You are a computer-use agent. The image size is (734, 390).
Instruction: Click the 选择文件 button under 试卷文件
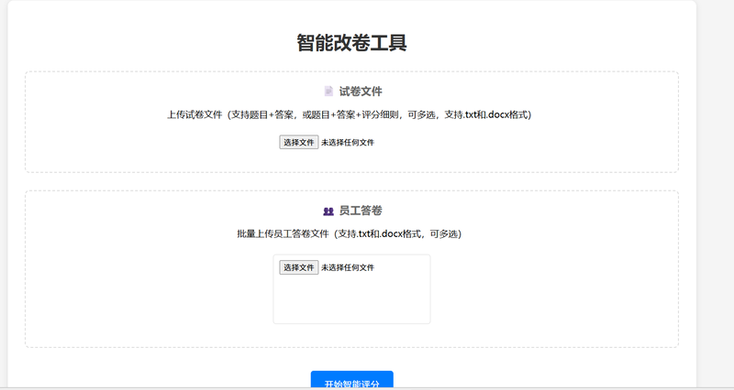pos(299,143)
